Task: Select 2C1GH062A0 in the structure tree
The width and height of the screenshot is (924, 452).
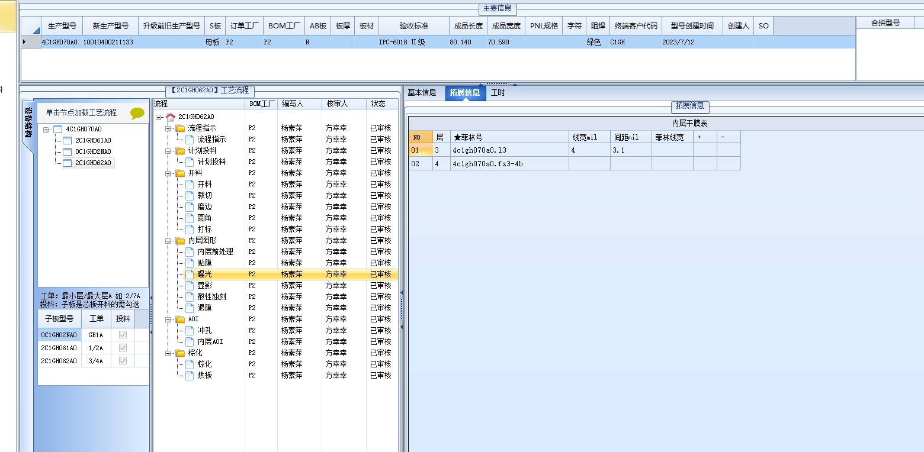Action: point(93,163)
